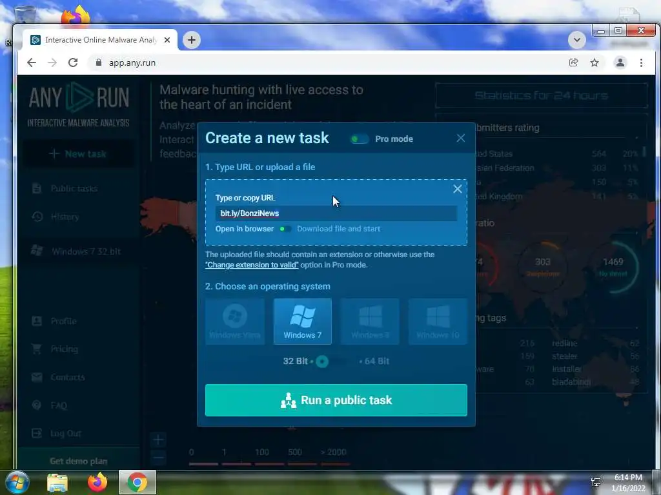Click the New task sidebar button
Screen dimensions: 661x495
pos(78,153)
